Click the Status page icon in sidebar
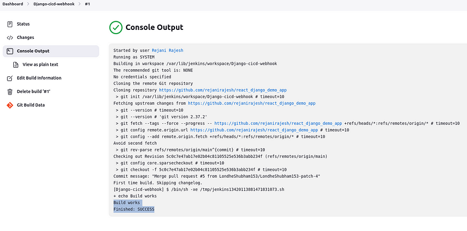Screen dimensions: 467x231 (x=10, y=24)
